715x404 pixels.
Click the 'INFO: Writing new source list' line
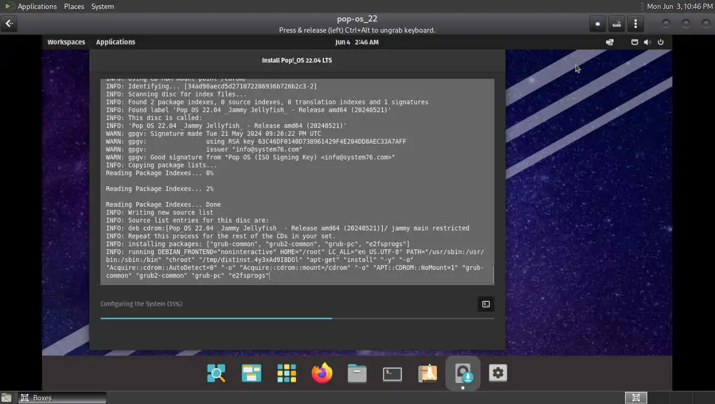[159, 213]
